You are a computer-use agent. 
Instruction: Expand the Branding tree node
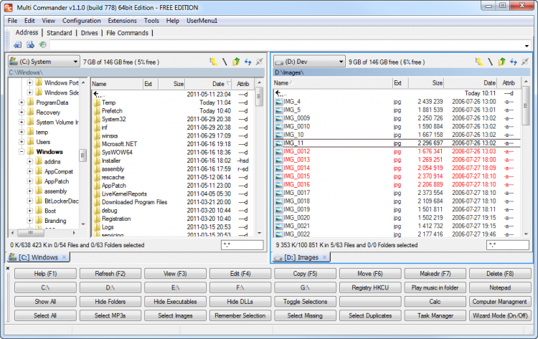pyautogui.click(x=30, y=221)
